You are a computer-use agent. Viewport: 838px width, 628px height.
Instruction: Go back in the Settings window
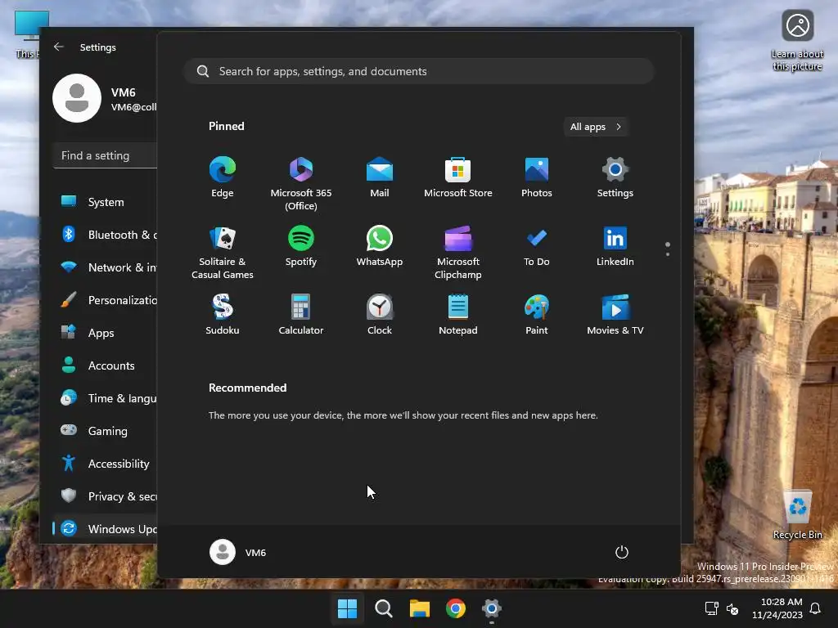pos(59,47)
